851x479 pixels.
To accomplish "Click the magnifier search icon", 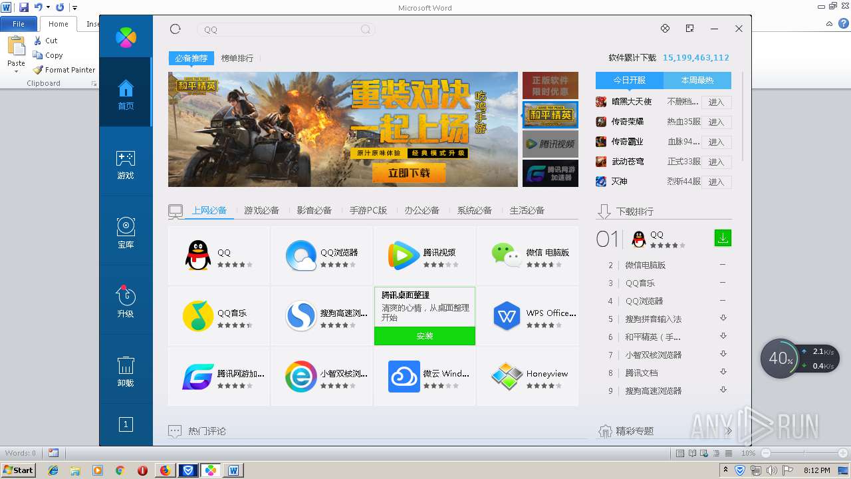I will point(366,29).
